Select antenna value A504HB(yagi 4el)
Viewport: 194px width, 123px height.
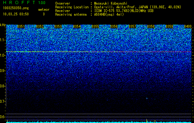[109, 14]
